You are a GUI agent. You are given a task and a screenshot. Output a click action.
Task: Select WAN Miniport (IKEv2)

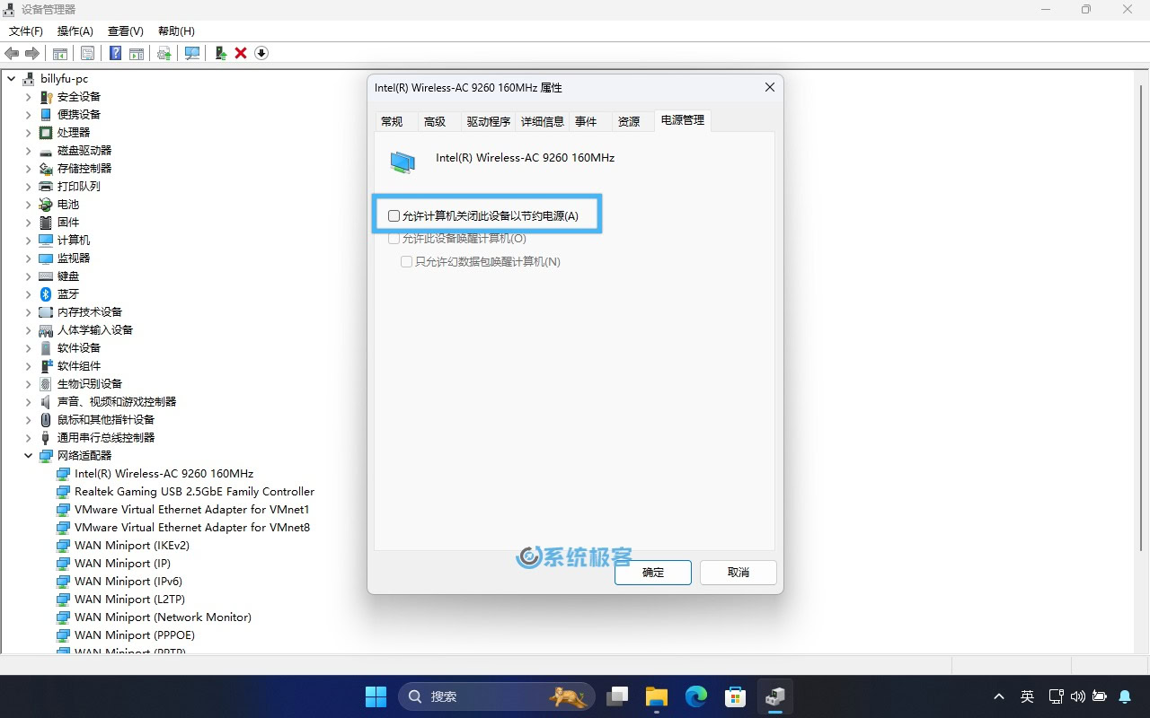132,545
